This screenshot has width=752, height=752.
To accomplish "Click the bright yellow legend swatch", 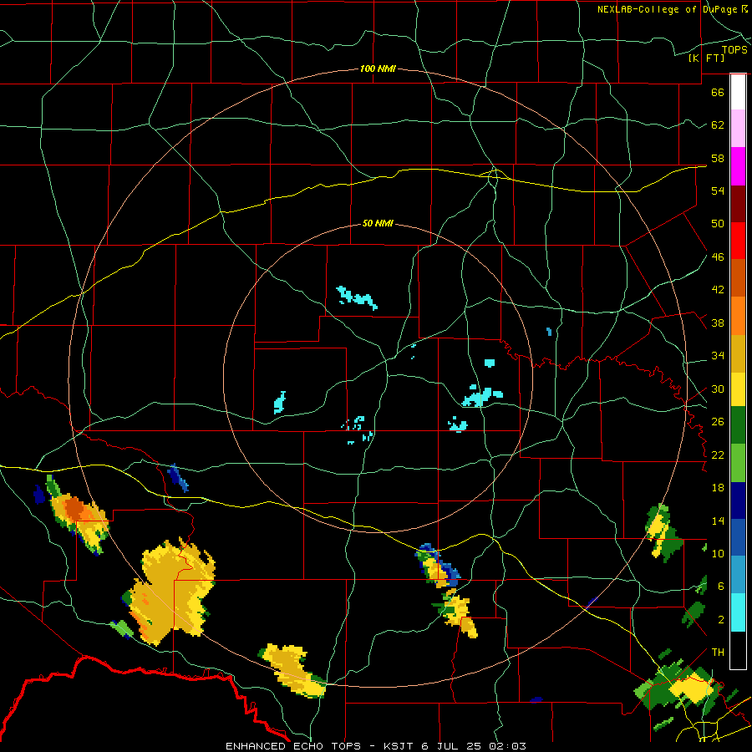I will point(738,389).
